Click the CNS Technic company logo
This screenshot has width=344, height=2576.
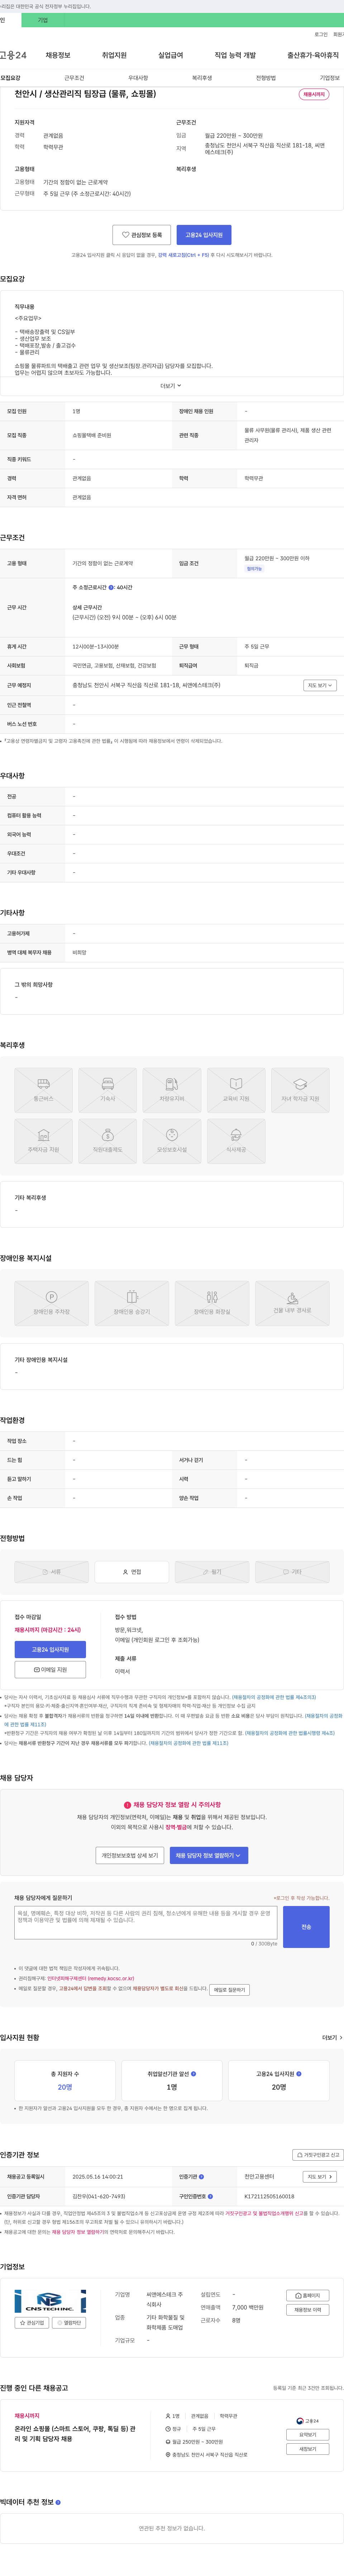(50, 2301)
